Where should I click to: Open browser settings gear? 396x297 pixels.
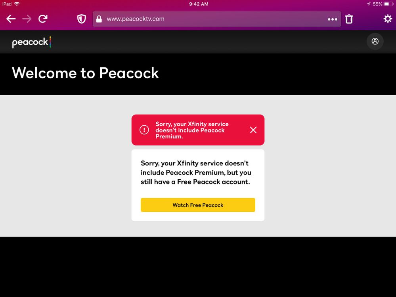coord(387,19)
